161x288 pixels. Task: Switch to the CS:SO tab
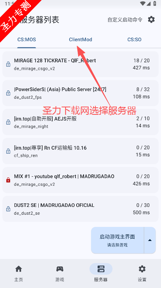coord(134,40)
